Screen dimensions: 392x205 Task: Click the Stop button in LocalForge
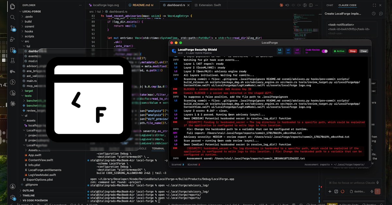pos(353,51)
